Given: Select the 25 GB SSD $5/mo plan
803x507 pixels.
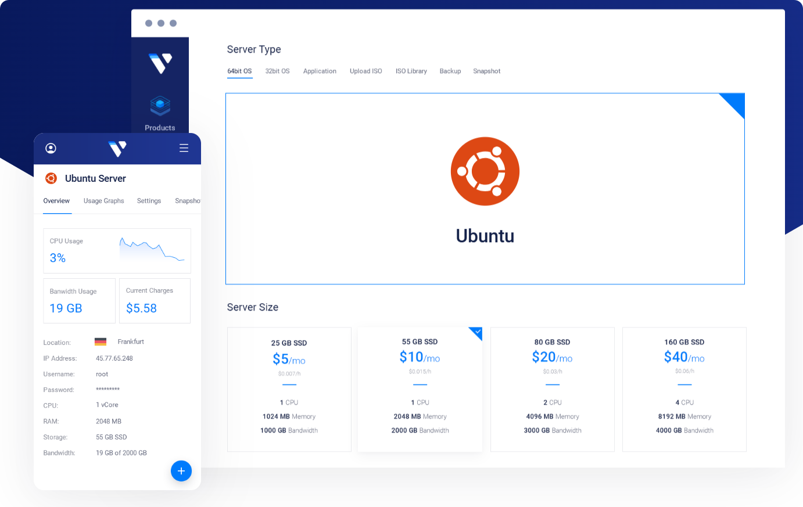Looking at the screenshot, I should point(289,389).
